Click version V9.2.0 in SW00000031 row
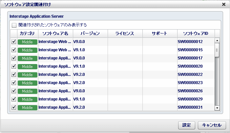Image resolution: width=230 pixels, height=133 pixels. [x=79, y=107]
